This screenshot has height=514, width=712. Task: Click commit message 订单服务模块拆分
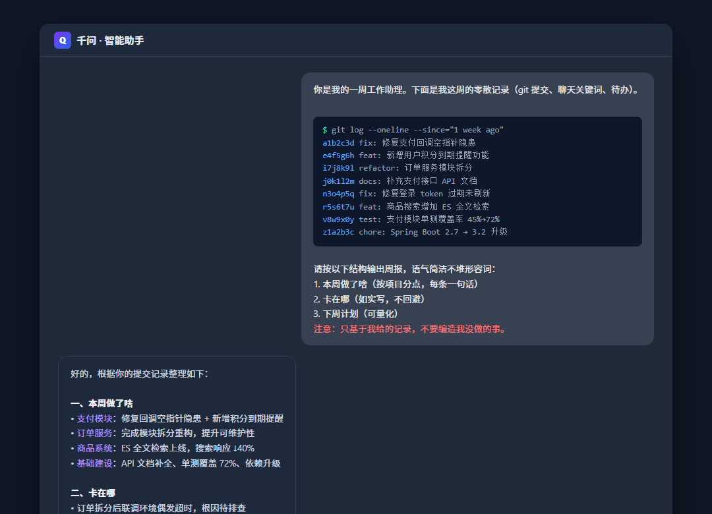coord(438,168)
